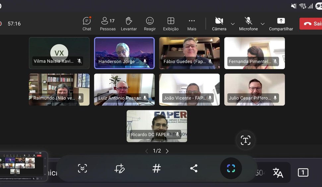Viewport: 322px width, 187px height.
Task: Open the screenshot preview thumbnail
Action: 24,166
